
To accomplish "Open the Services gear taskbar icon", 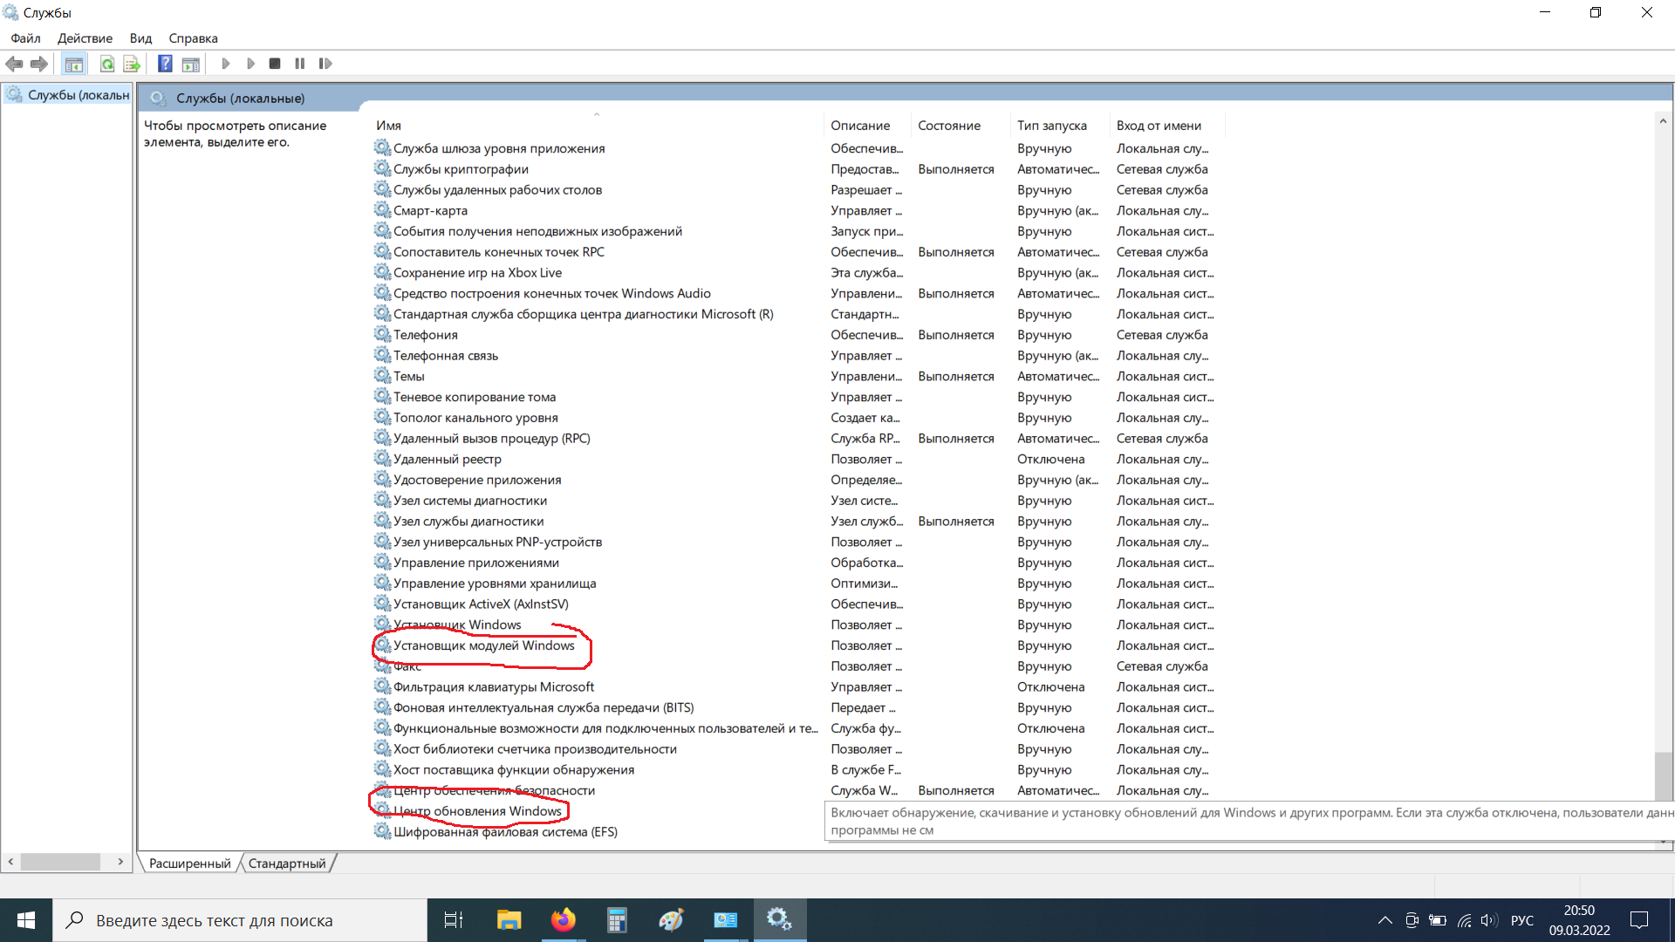I will pyautogui.click(x=779, y=920).
